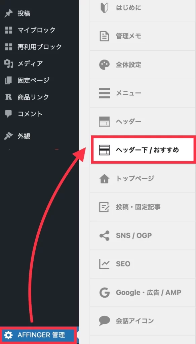Viewport: 196px width, 344px height.
Task: Click the palette icon for 全体設定
Action: pos(105,65)
